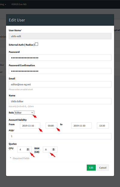Click the From time field 00:00
Image resolution: width=120 pixels, height=187 pixels.
52,126
